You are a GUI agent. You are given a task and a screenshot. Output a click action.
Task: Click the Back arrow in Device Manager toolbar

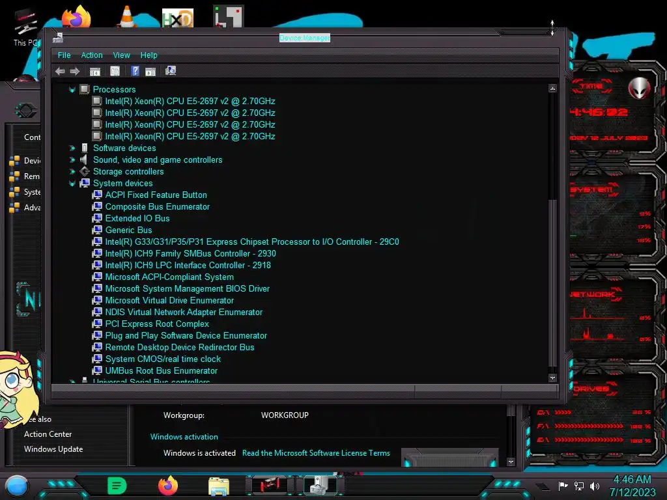click(x=60, y=72)
